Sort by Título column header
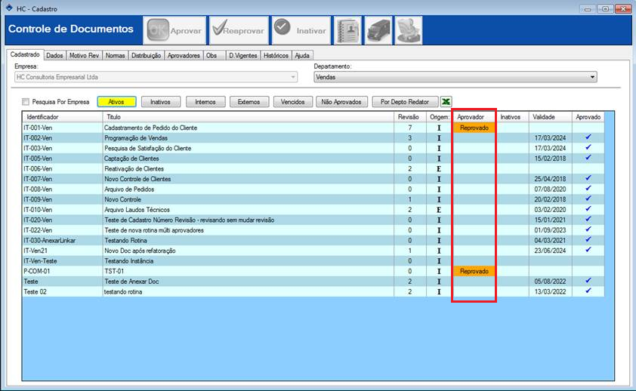Screen dimensions: 636x391 pos(249,117)
